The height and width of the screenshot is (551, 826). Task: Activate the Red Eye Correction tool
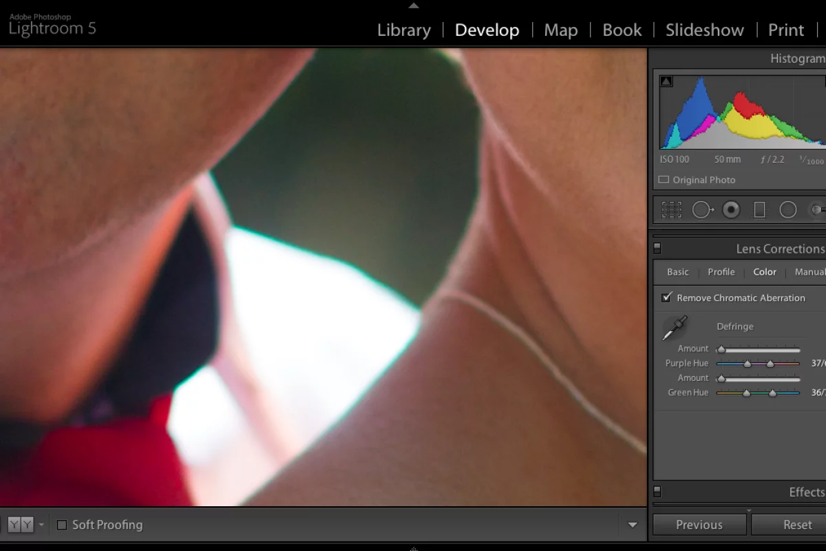point(731,209)
